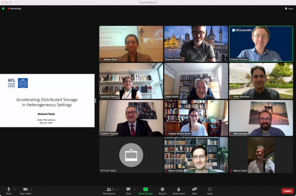Viewport: 296px width, 196px height.
Task: Raise hand in the webinar
Action: (179, 190)
